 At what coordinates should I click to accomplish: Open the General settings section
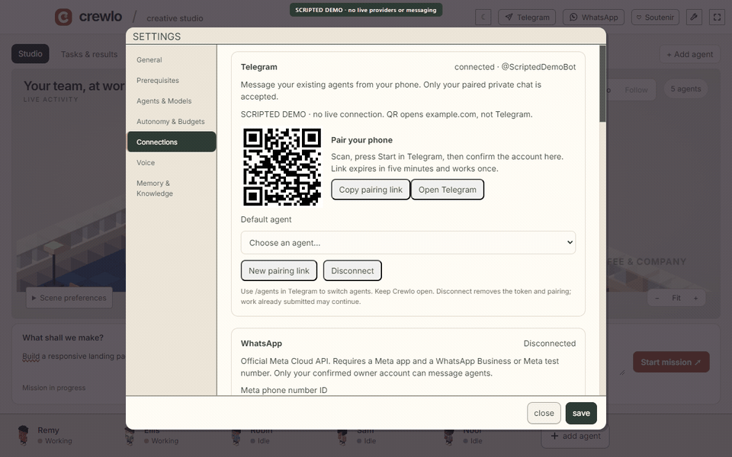(172, 59)
